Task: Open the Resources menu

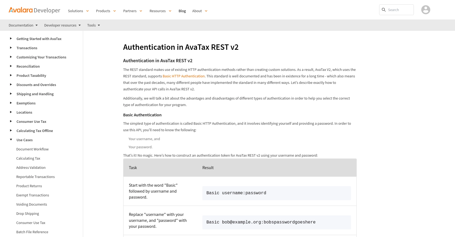Action: click(x=157, y=11)
